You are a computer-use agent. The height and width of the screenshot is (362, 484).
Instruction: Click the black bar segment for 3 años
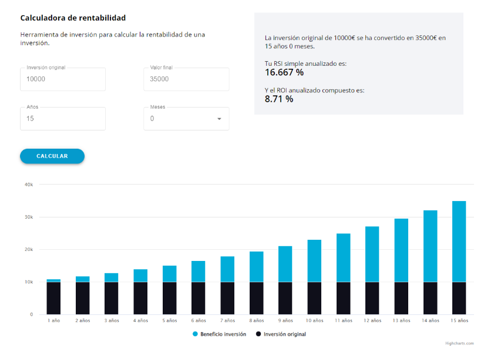click(112, 299)
